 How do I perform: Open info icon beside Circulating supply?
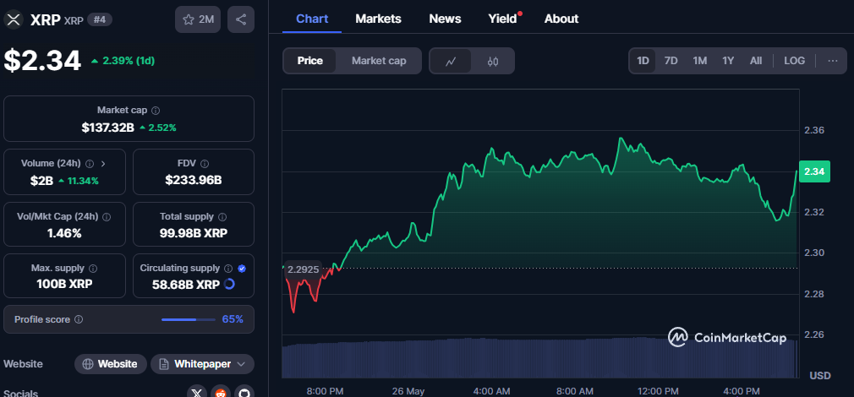pyautogui.click(x=229, y=268)
